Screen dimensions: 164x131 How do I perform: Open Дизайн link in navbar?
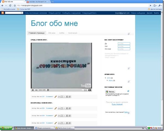[x=150, y=13]
